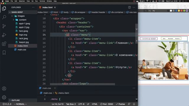This screenshot has height=106, width=189.
Task: Close the index.html tab
Action: point(55,7)
